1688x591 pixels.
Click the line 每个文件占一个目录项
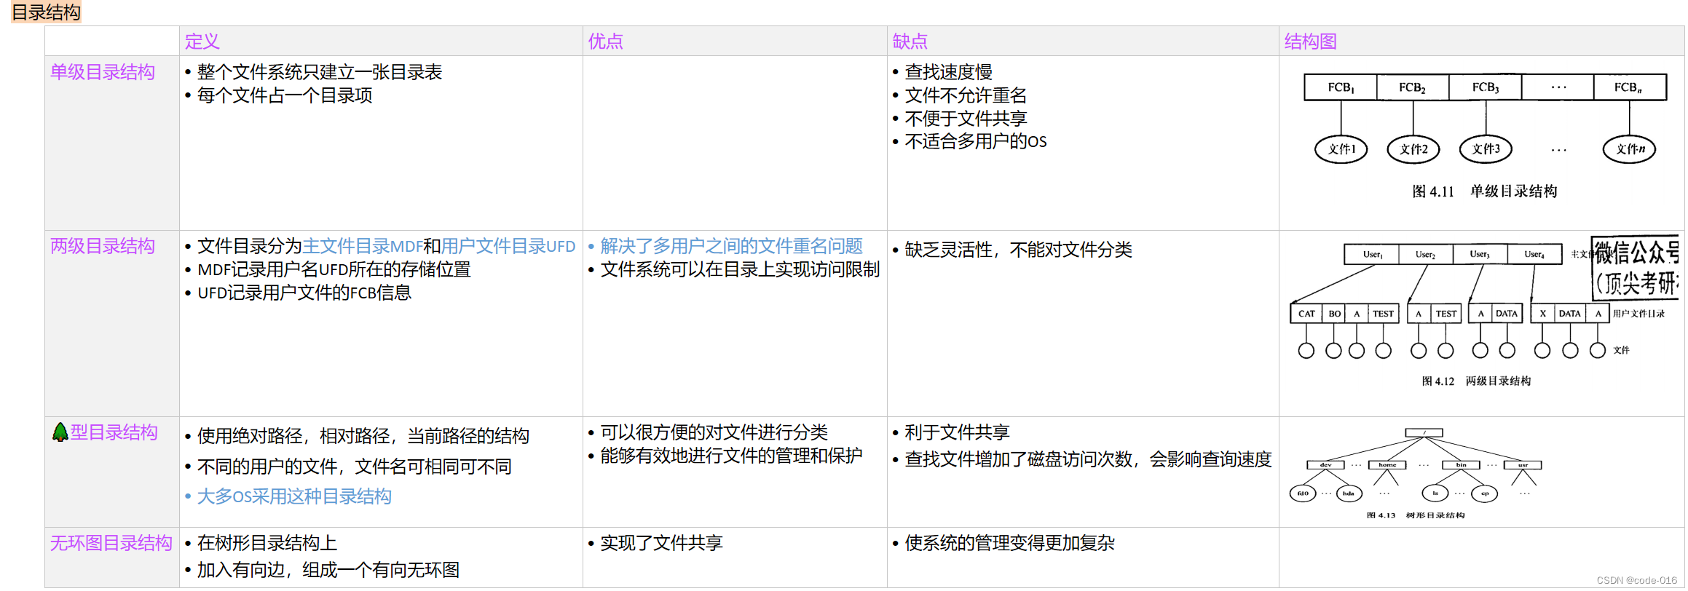click(285, 95)
